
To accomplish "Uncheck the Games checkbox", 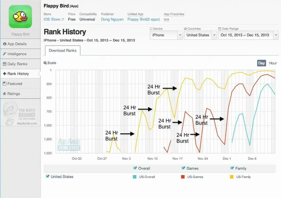I will [x=183, y=168].
